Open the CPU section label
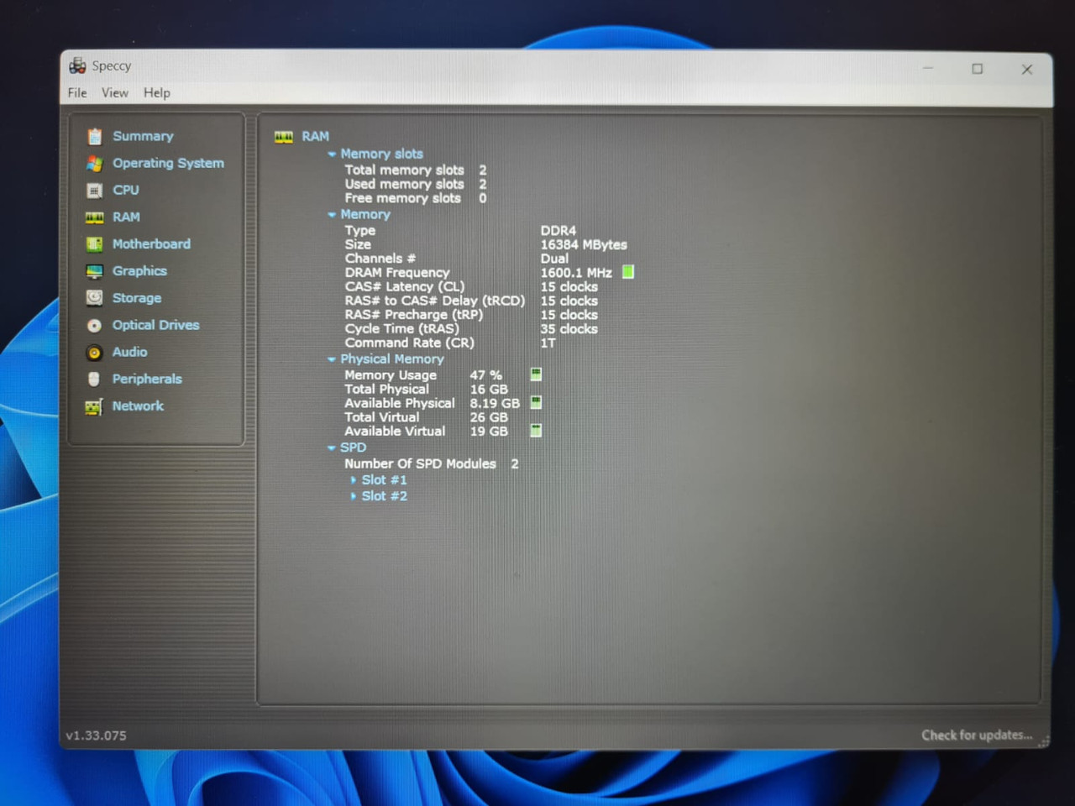 pos(126,191)
